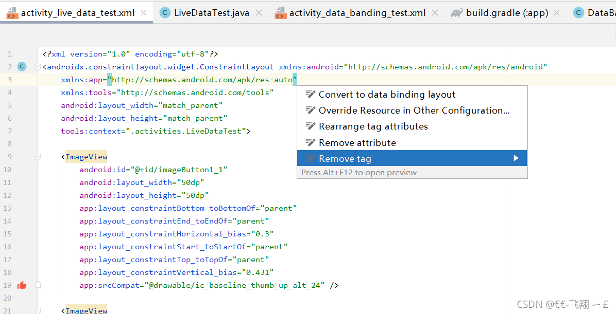Choose Convert to data binding layout
616x314 pixels.
(x=387, y=94)
